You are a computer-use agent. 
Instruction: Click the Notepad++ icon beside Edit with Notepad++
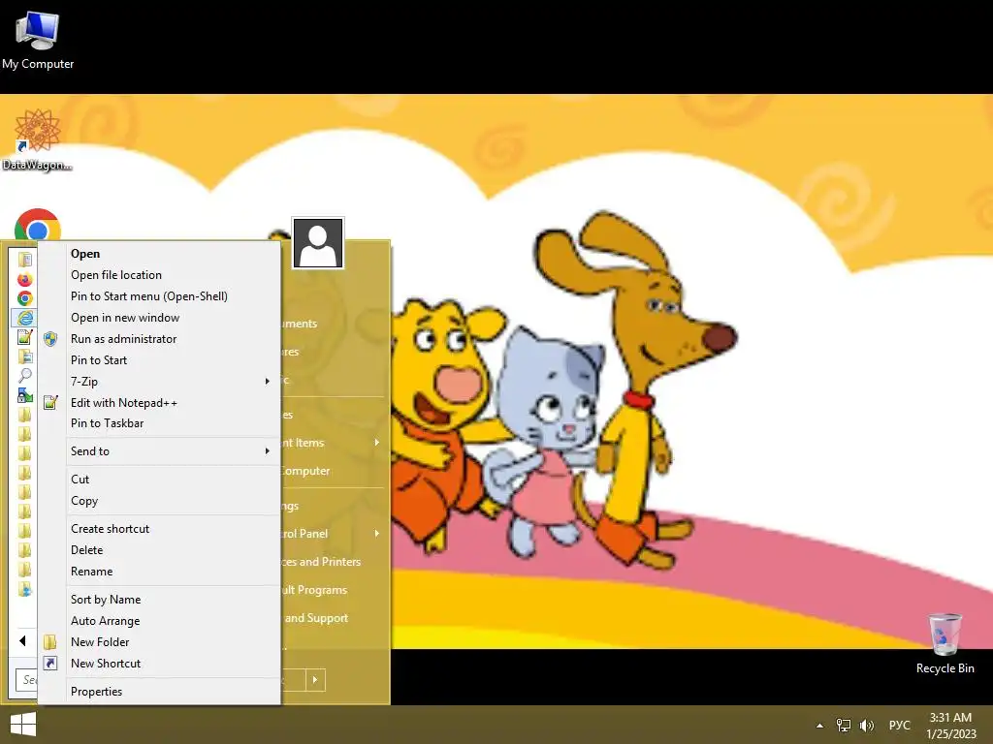click(x=50, y=402)
